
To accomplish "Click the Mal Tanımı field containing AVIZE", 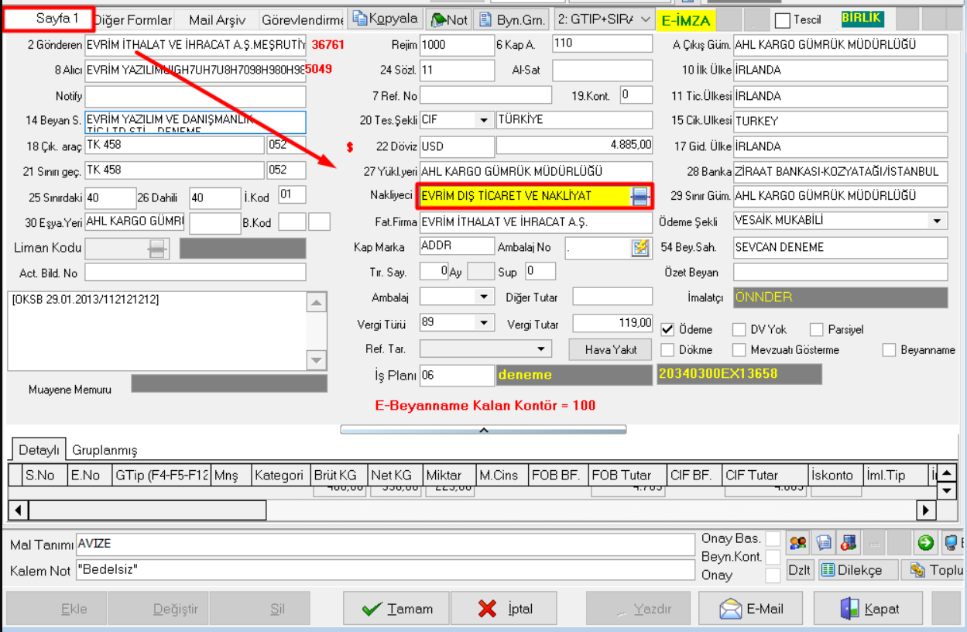I will click(x=386, y=544).
